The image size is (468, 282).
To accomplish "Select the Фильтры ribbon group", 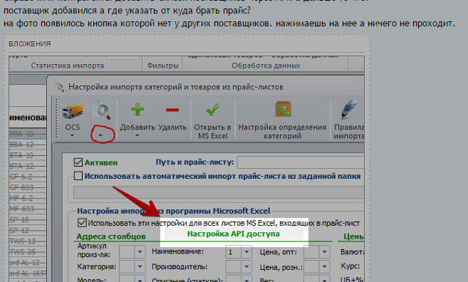I will tap(162, 66).
